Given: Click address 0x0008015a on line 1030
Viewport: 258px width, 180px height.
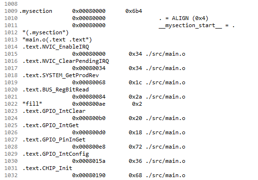Looking at the screenshot, I should [x=89, y=161].
